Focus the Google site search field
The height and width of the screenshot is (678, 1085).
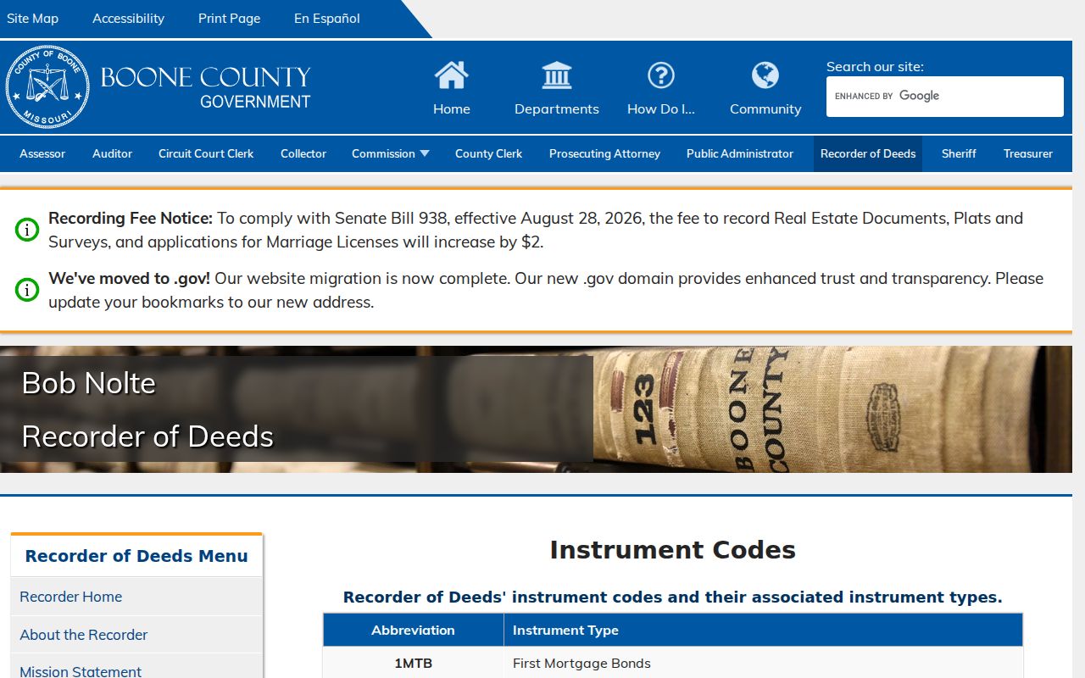pos(944,97)
